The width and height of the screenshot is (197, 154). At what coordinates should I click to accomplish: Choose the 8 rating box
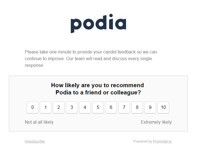tap(137, 107)
